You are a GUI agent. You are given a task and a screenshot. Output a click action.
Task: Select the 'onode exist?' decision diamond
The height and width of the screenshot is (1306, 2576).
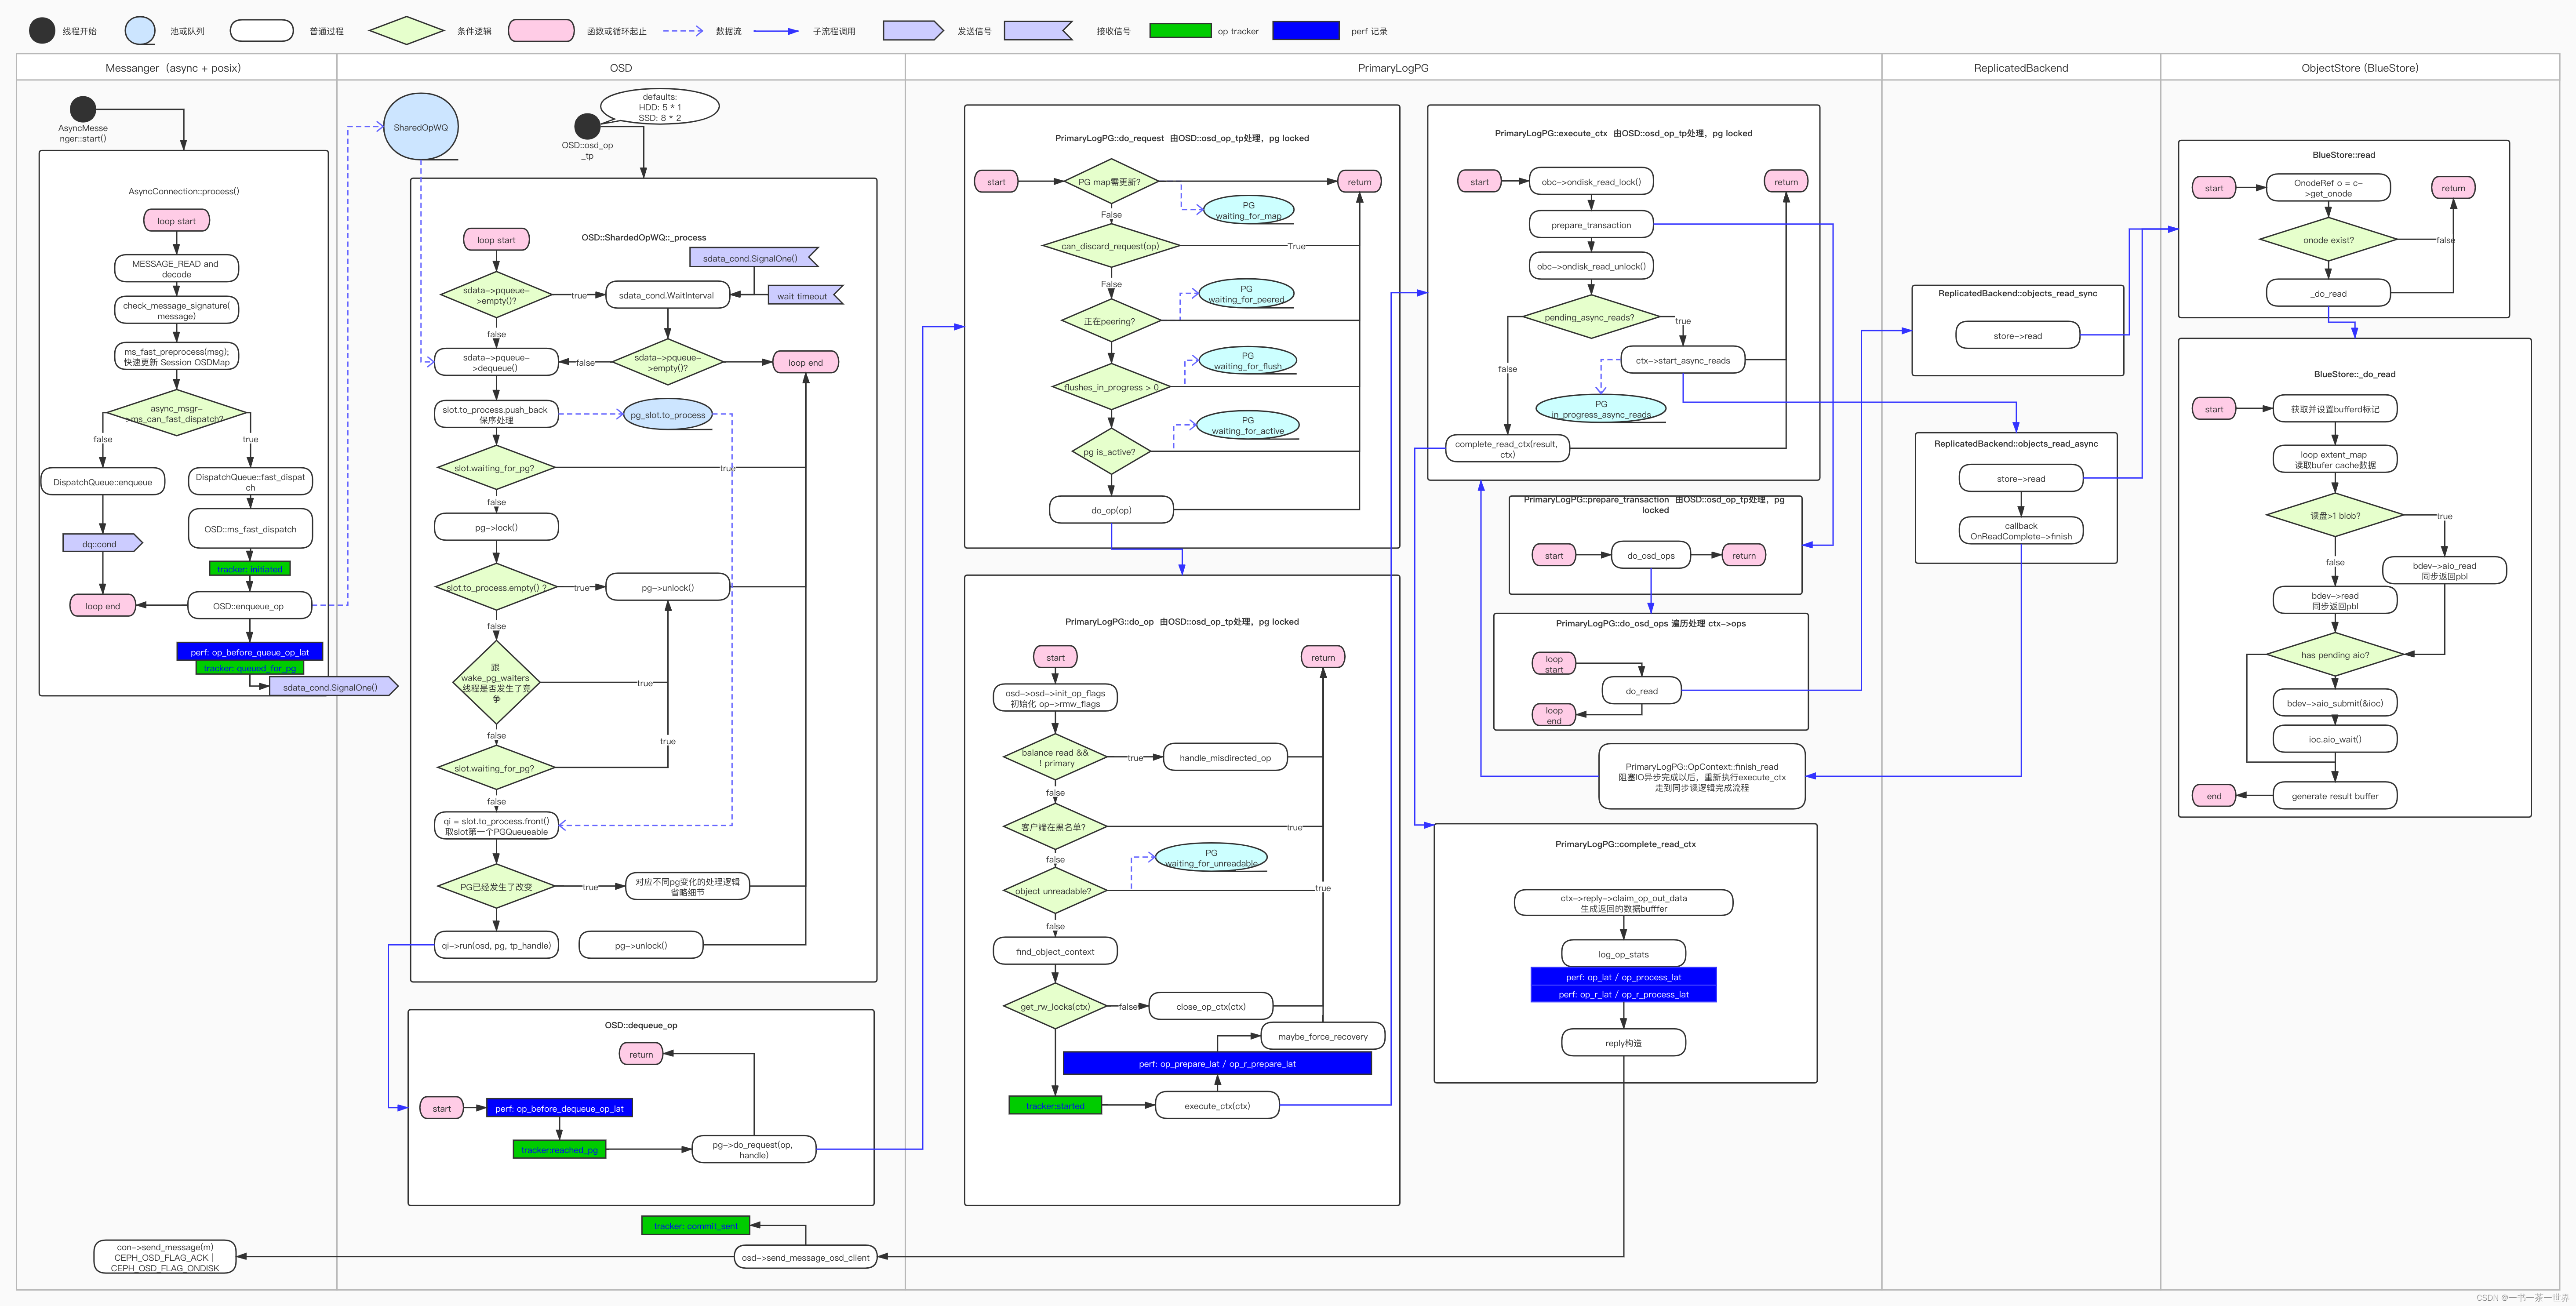[x=2328, y=240]
